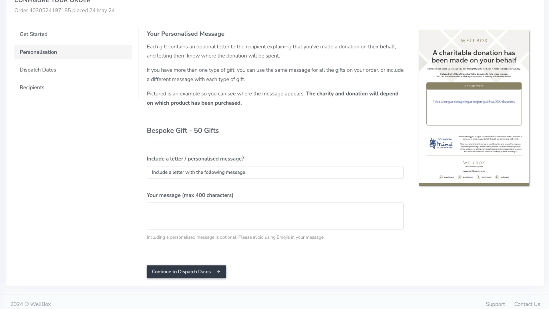Click the Facebook icon in the letter preview
549x309 pixels.
click(x=478, y=177)
